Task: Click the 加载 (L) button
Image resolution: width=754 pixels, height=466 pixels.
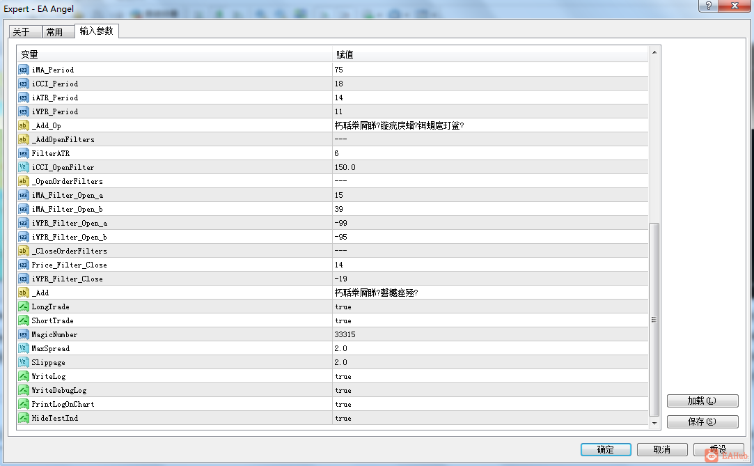Action: coord(702,401)
